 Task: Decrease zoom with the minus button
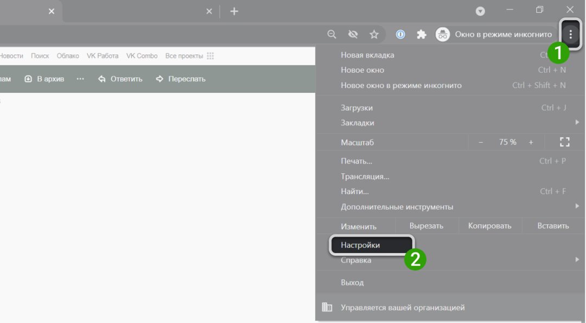[481, 142]
